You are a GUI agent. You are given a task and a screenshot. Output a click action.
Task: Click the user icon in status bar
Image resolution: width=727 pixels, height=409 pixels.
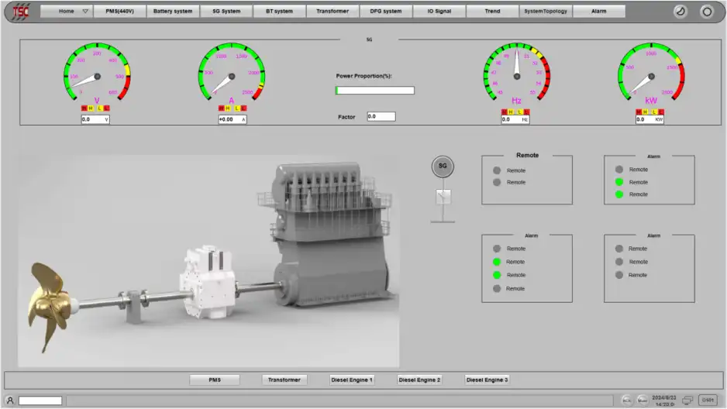point(10,400)
